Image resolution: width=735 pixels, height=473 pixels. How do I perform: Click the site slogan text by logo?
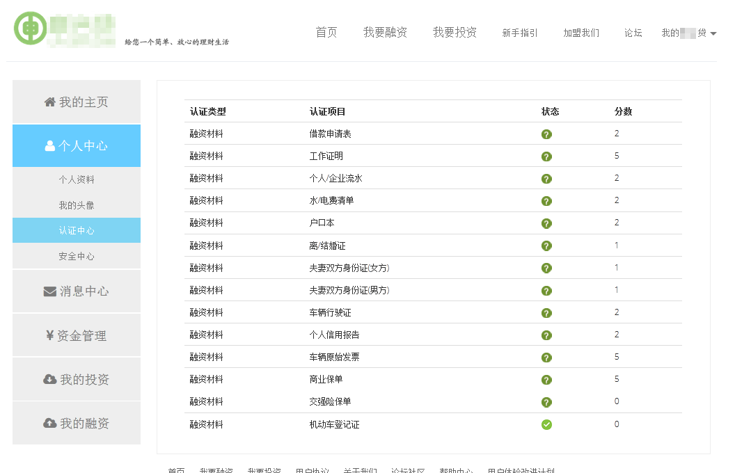[x=177, y=42]
